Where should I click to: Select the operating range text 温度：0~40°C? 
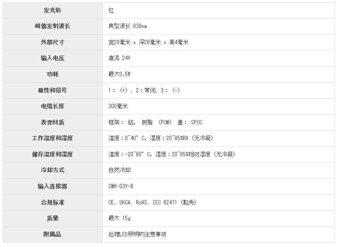click(x=127, y=138)
